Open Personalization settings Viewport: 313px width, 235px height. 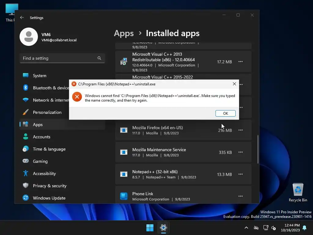pyautogui.click(x=44, y=112)
